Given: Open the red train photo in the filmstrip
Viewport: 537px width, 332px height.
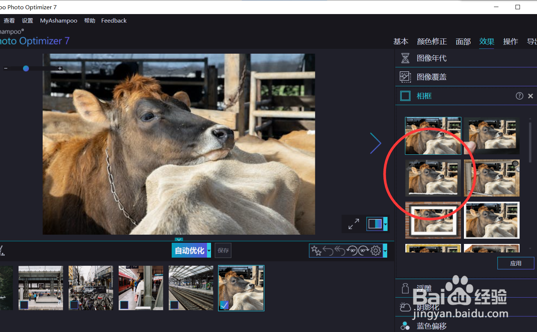Looking at the screenshot, I should coord(141,288).
